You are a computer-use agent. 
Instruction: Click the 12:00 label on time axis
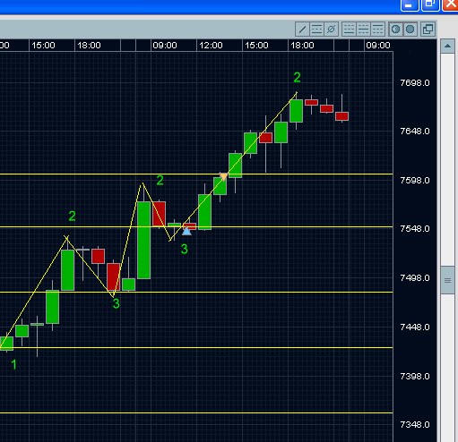[211, 46]
